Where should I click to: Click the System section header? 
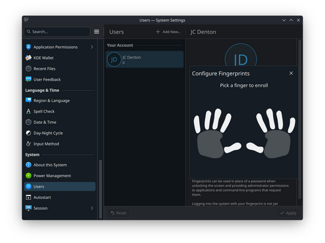click(32, 154)
